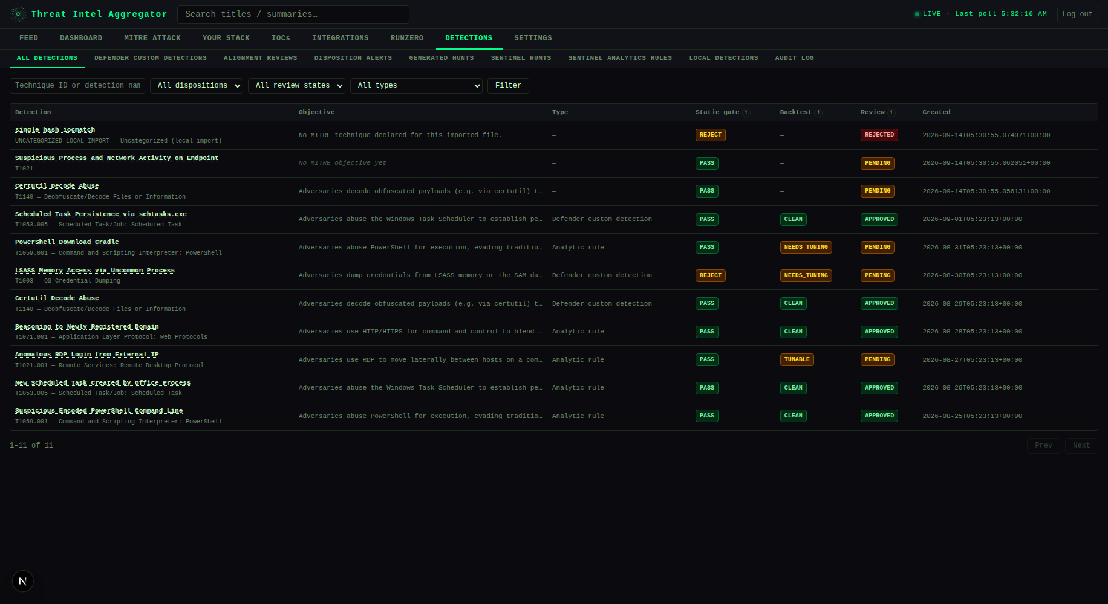The height and width of the screenshot is (604, 1108).
Task: Click PENDING badge on Suspicious Process row
Action: coord(878,163)
